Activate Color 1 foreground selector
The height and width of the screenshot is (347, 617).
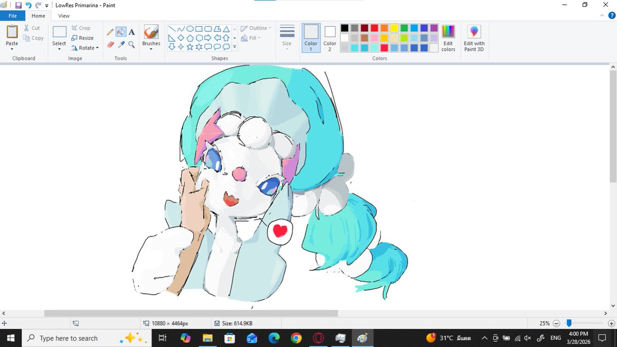[311, 38]
